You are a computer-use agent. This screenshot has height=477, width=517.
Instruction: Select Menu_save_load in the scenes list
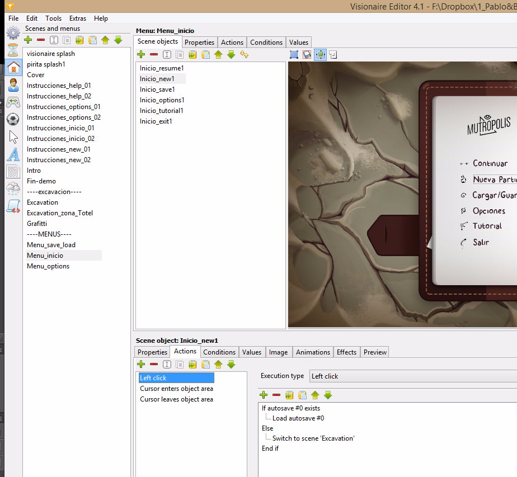tap(51, 245)
